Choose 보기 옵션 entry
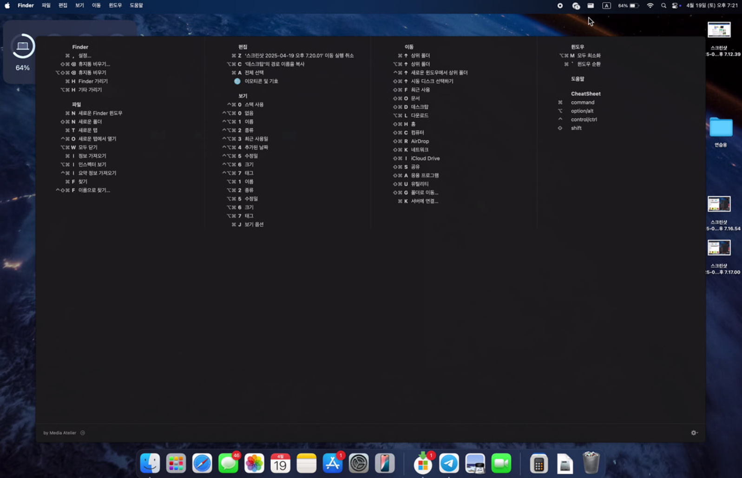Screen dimensions: 742x478 [x=254, y=224]
